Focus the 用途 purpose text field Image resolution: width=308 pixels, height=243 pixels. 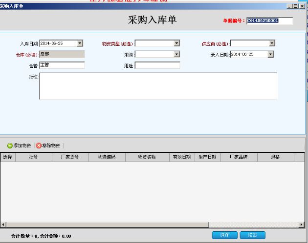(157, 65)
